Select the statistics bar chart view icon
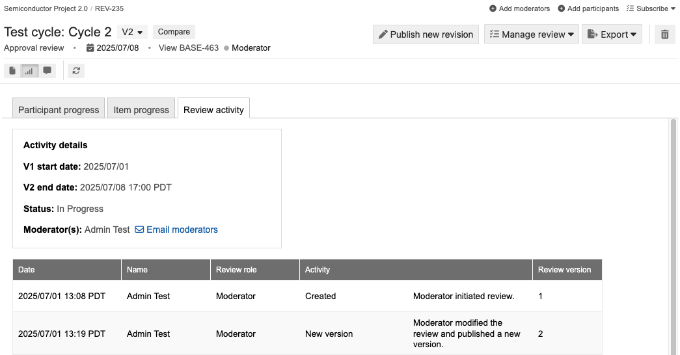The width and height of the screenshot is (680, 355). [x=29, y=71]
